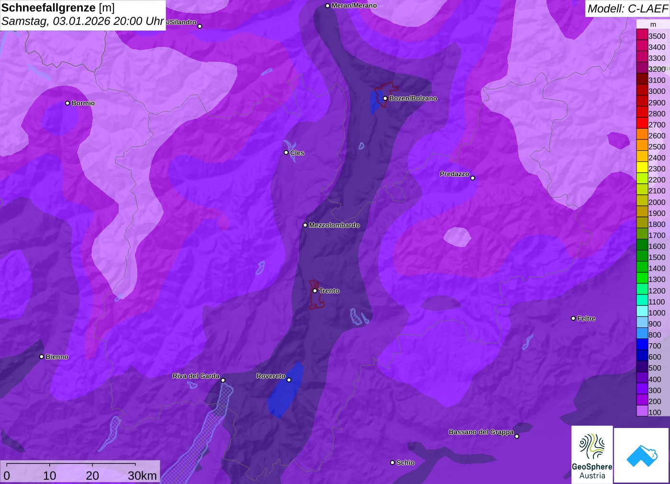Click the 1200 value in legend
Screen dimensions: 670x484
click(657, 291)
